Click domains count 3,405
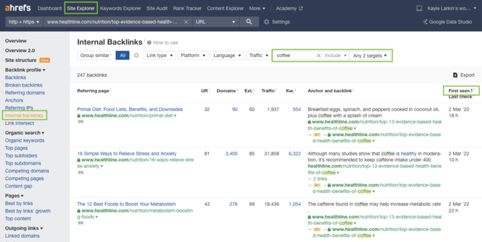This screenshot has height=242, width=482. pos(231,153)
